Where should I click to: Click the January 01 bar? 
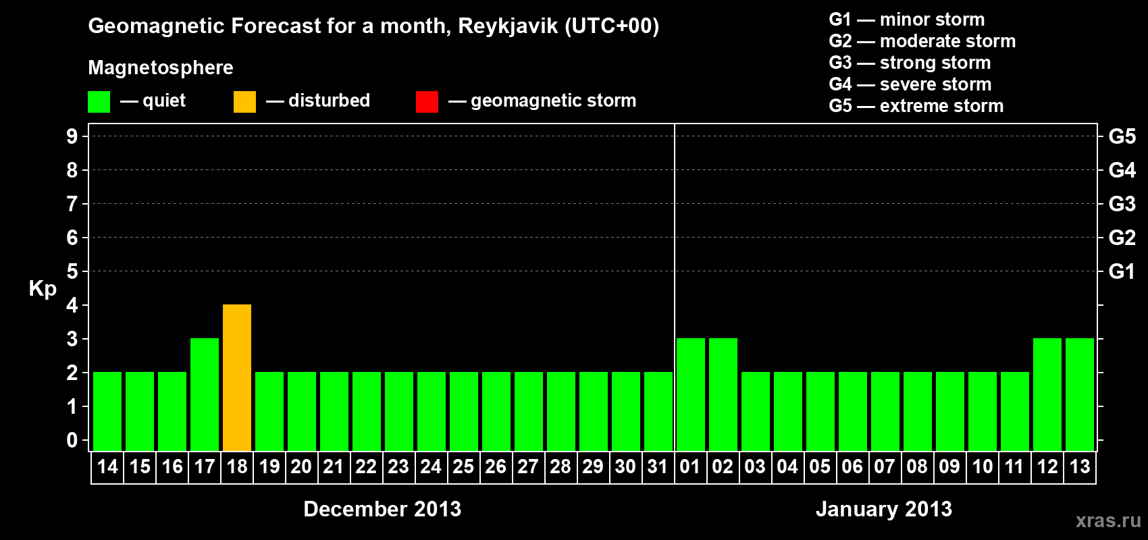tap(691, 394)
